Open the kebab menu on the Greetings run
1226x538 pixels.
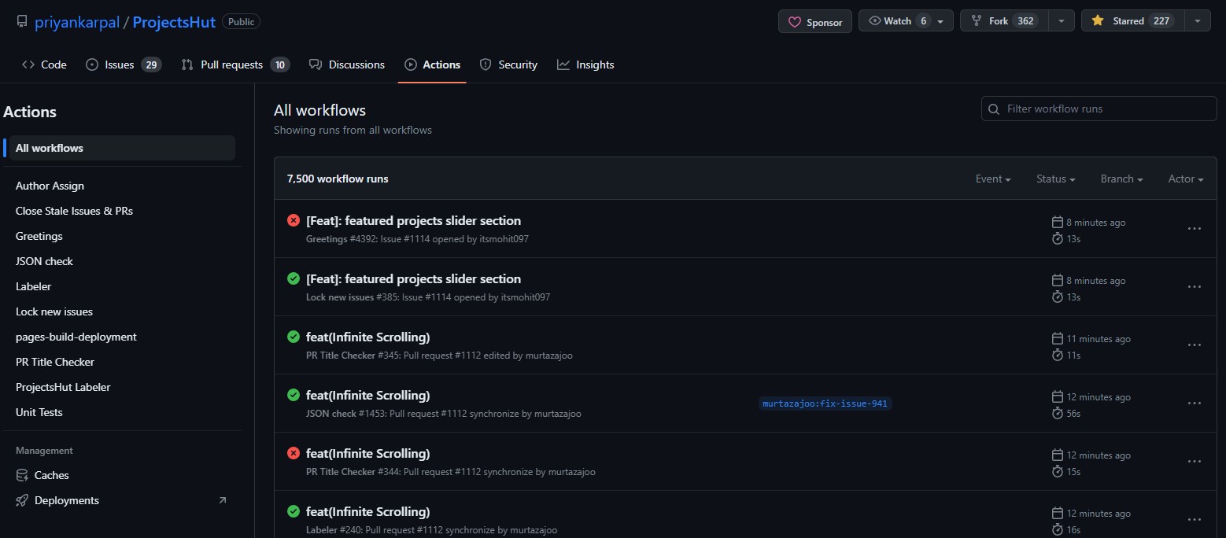[x=1194, y=228]
